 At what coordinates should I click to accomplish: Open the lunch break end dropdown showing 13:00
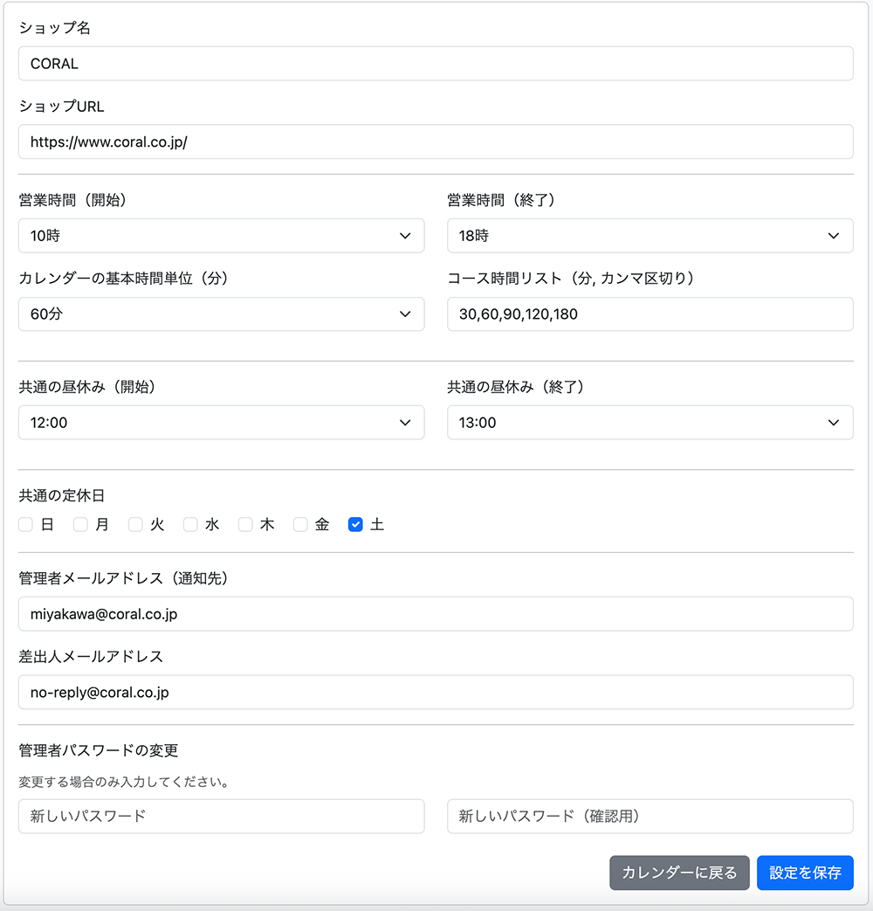650,423
